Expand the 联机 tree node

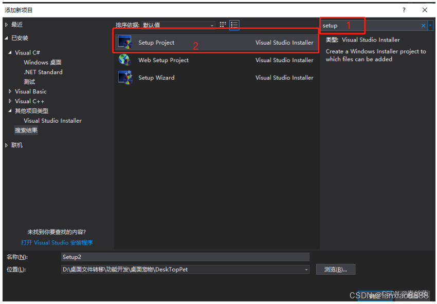coord(6,145)
